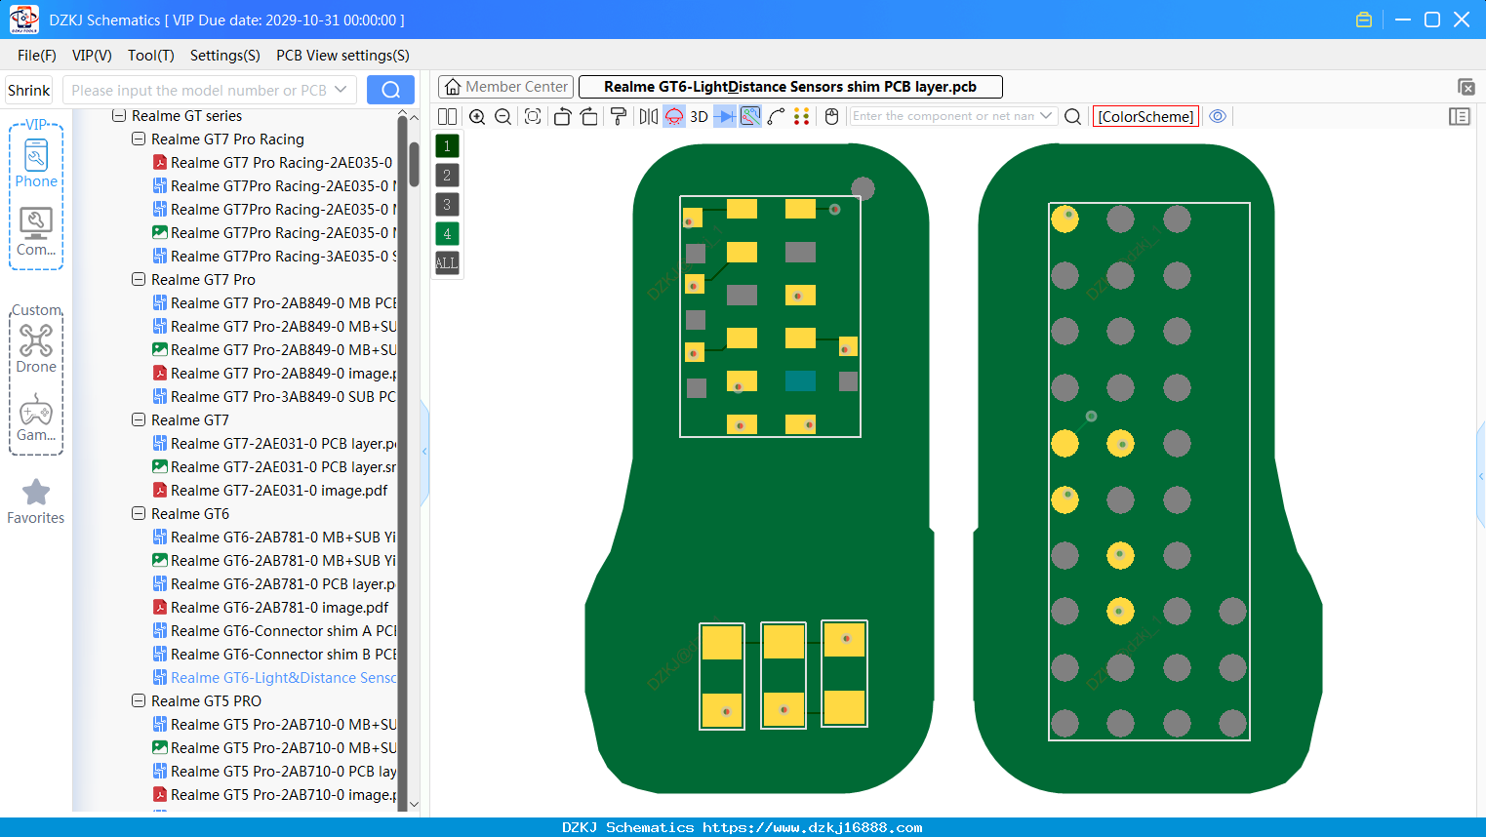The width and height of the screenshot is (1486, 837).
Task: Click the split view icon in PCB toolbar
Action: 447,117
